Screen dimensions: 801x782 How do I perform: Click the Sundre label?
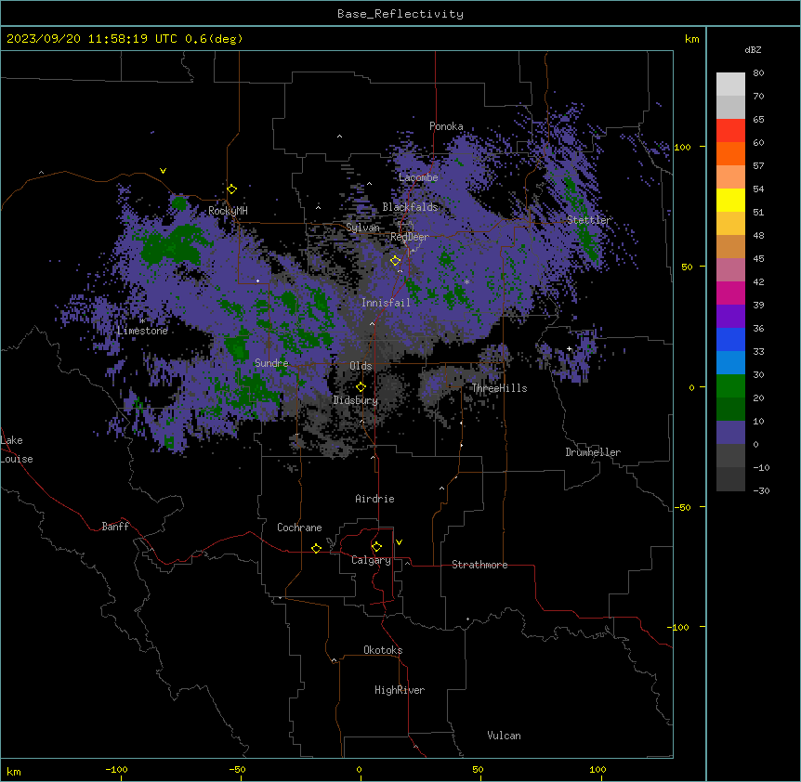point(271,363)
